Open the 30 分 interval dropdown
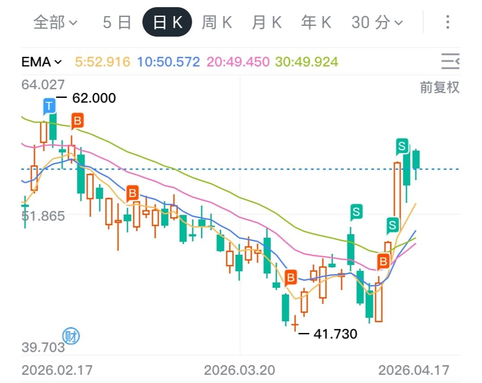The width and height of the screenshot is (482, 383). pyautogui.click(x=377, y=22)
